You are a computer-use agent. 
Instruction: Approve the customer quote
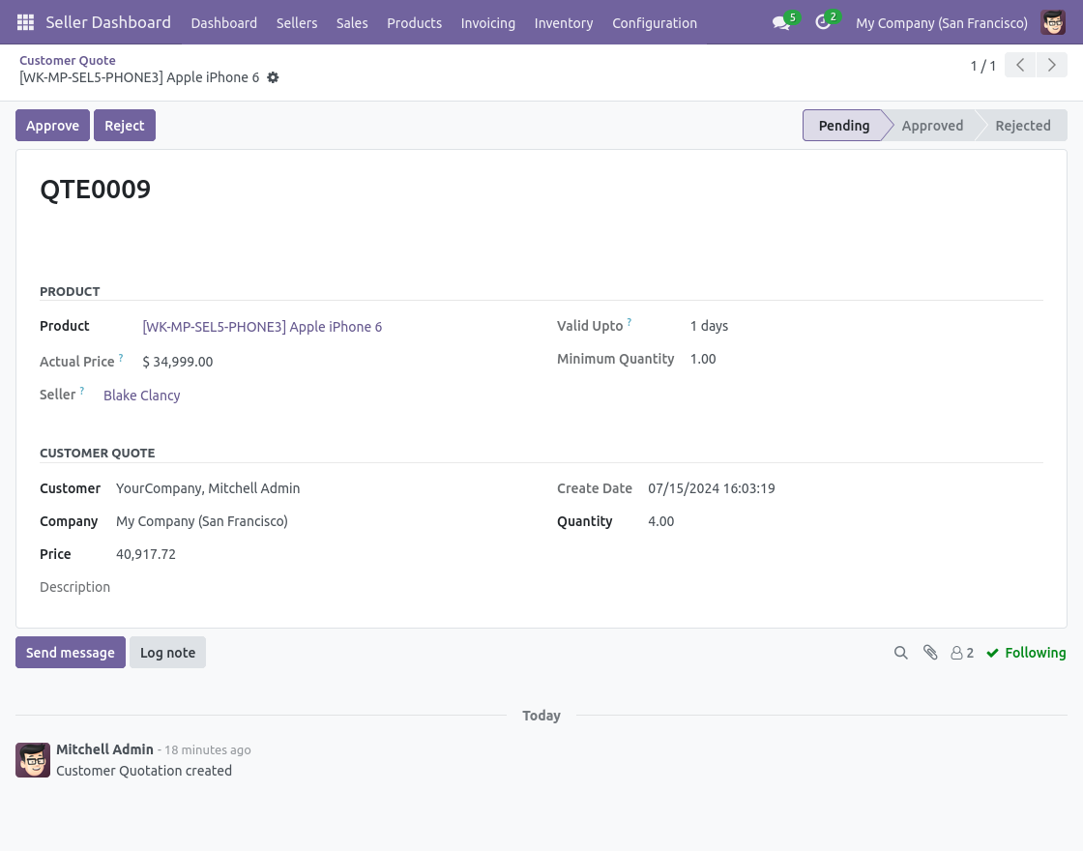click(52, 126)
